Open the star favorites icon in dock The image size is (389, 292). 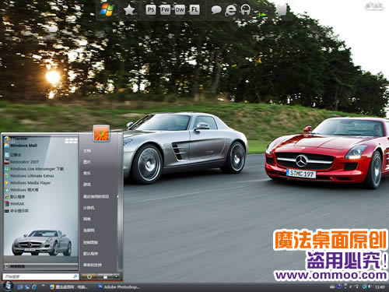[129, 10]
